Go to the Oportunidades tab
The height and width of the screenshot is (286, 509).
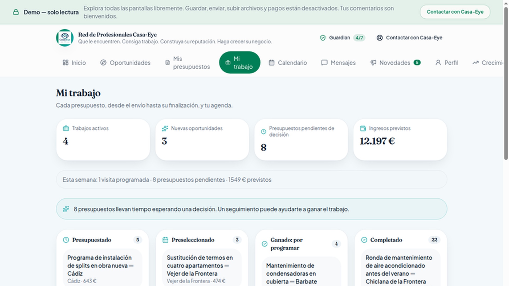click(125, 62)
